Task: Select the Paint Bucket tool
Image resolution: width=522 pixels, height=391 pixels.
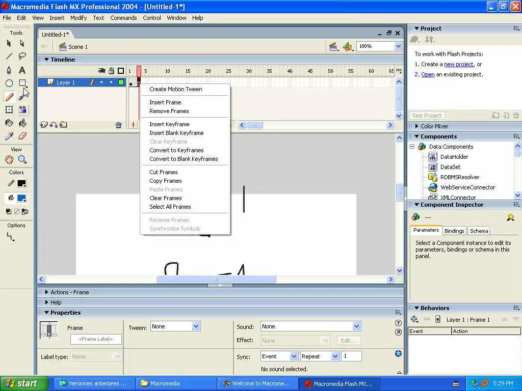Action: [22, 123]
